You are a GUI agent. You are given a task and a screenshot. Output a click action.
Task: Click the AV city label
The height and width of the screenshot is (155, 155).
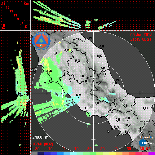(128, 125)
